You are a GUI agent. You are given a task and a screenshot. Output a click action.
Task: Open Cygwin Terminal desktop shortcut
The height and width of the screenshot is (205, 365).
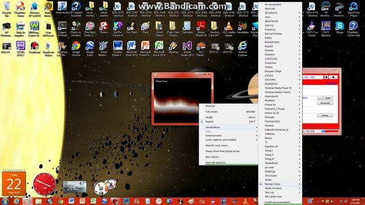point(62,29)
